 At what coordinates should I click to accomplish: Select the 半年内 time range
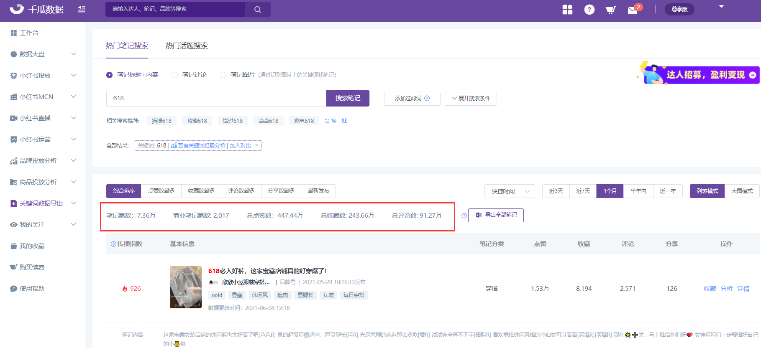coord(638,191)
